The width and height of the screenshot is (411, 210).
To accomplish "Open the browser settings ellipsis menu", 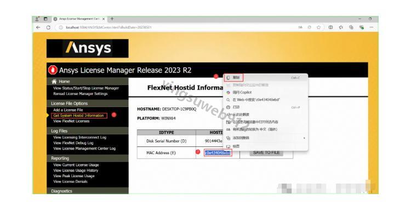I will (x=372, y=27).
